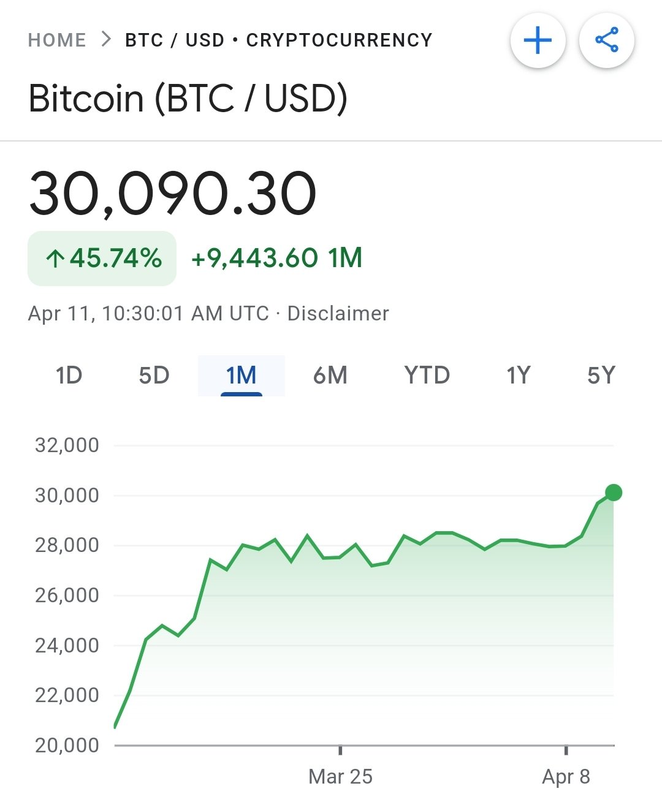Switch to YTD chart range
Screen dimensions: 662x794
click(x=427, y=375)
